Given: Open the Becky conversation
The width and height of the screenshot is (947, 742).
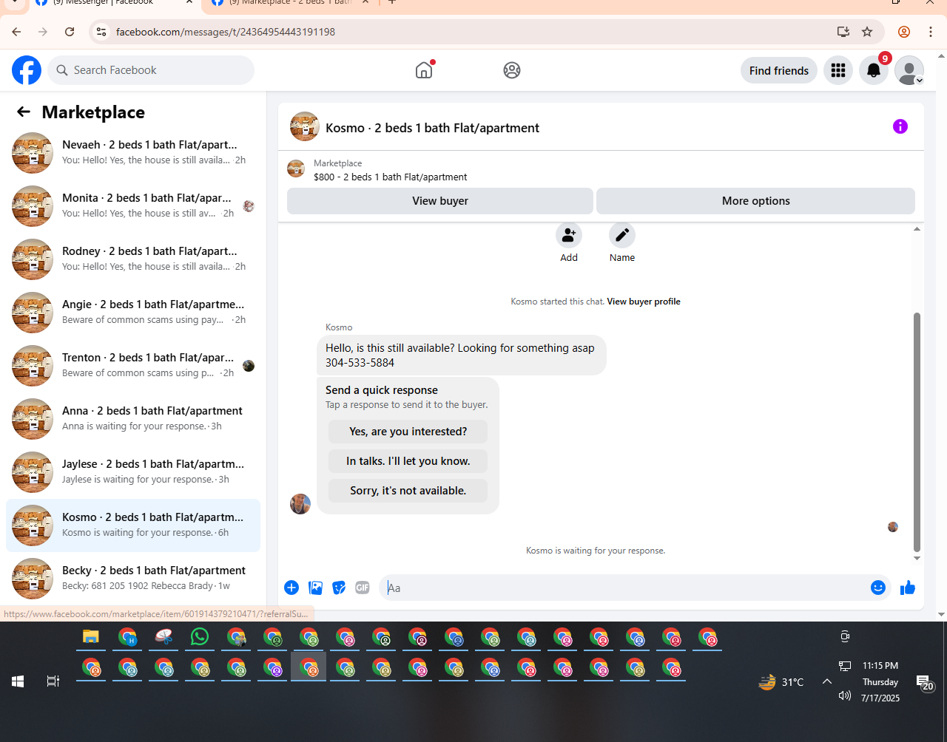Looking at the screenshot, I should coord(133,579).
